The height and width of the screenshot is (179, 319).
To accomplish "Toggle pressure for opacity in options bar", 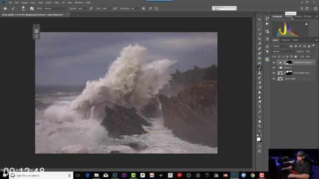I will click(91, 8).
